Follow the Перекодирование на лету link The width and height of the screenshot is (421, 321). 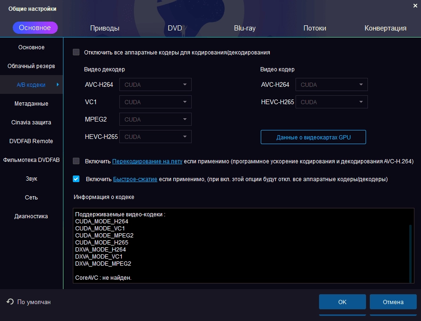coord(147,161)
